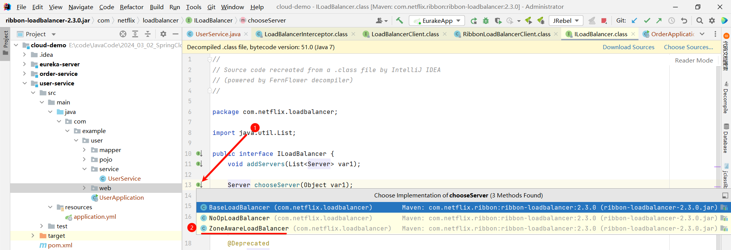Open Search Everywhere magnifier
The image size is (731, 250).
coord(700,21)
